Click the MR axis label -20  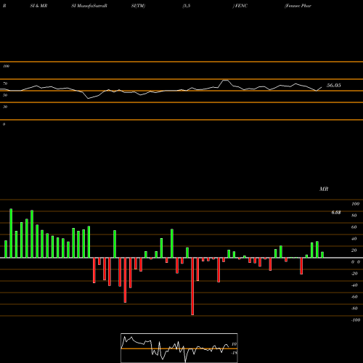point(354,274)
